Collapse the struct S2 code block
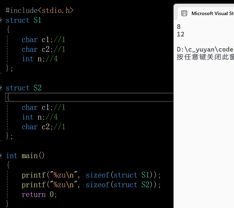 1,88
